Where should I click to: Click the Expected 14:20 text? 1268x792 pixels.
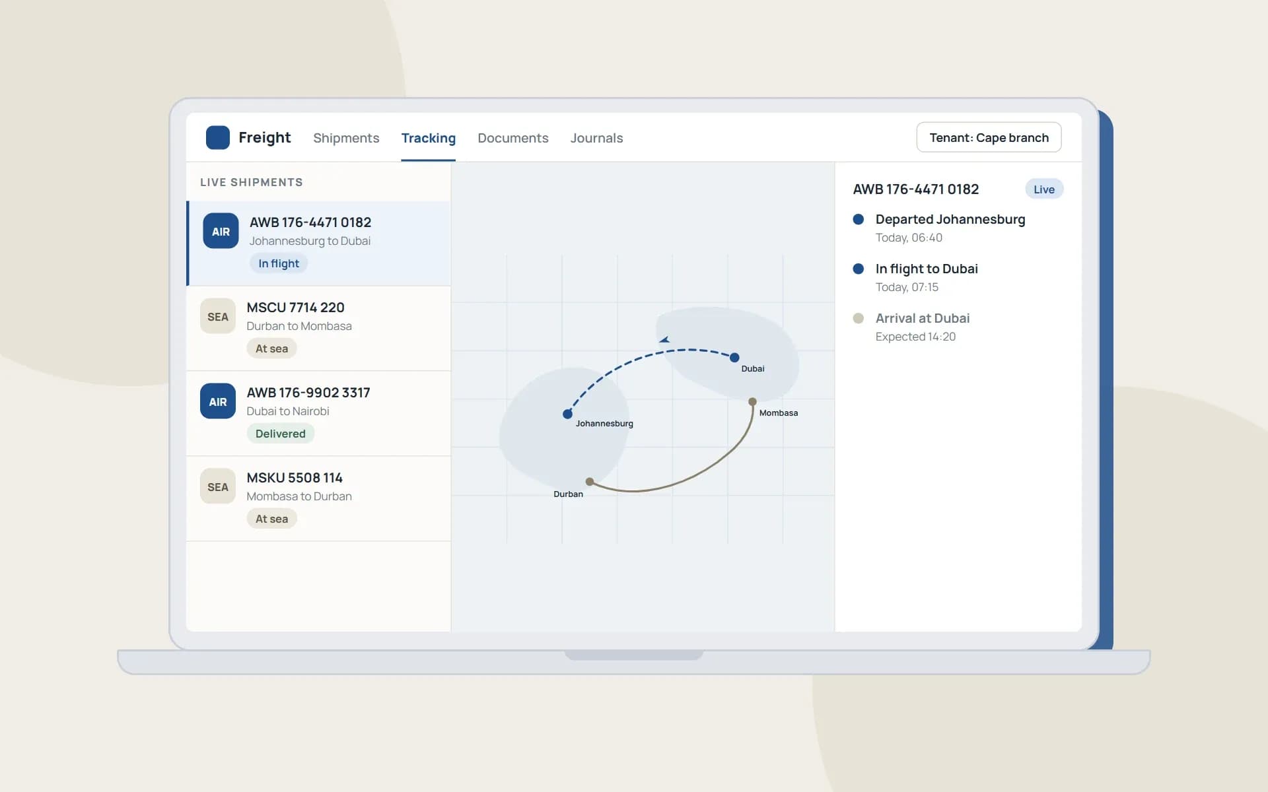(915, 337)
